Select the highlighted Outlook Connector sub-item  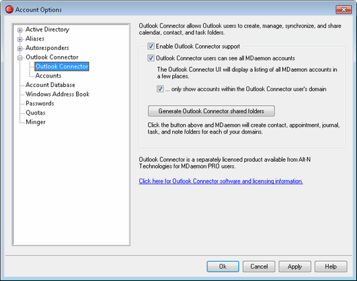point(62,66)
